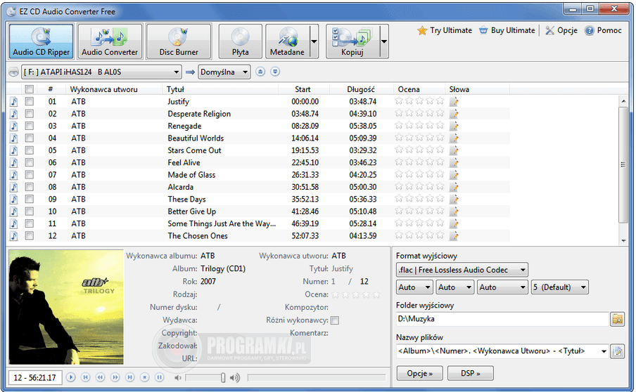
Task: Expand the Kopiuj dropdown arrow
Action: pyautogui.click(x=383, y=41)
